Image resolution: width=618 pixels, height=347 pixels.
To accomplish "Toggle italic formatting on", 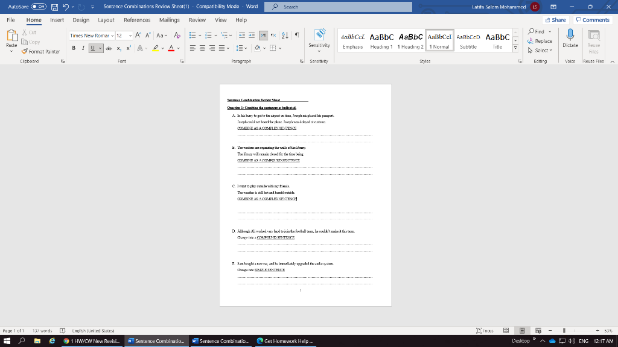I will click(x=83, y=48).
